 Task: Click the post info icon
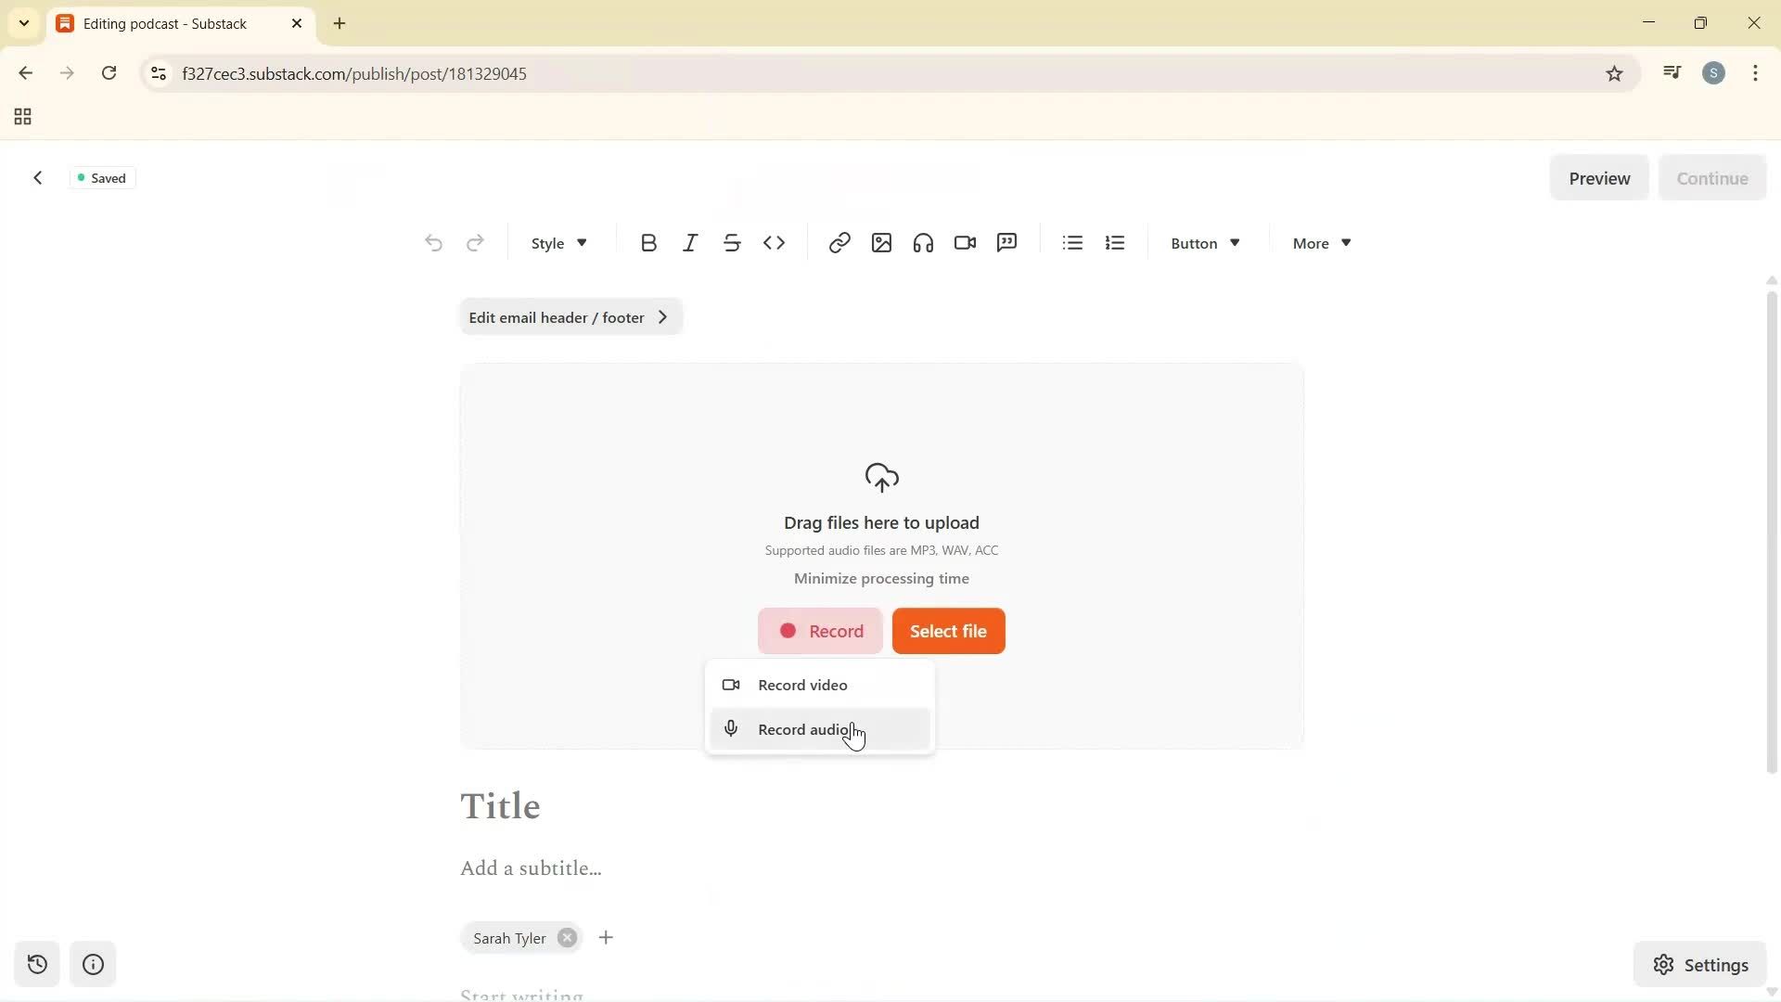[x=92, y=964]
